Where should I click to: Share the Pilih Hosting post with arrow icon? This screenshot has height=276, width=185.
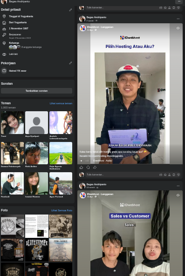(95, 168)
